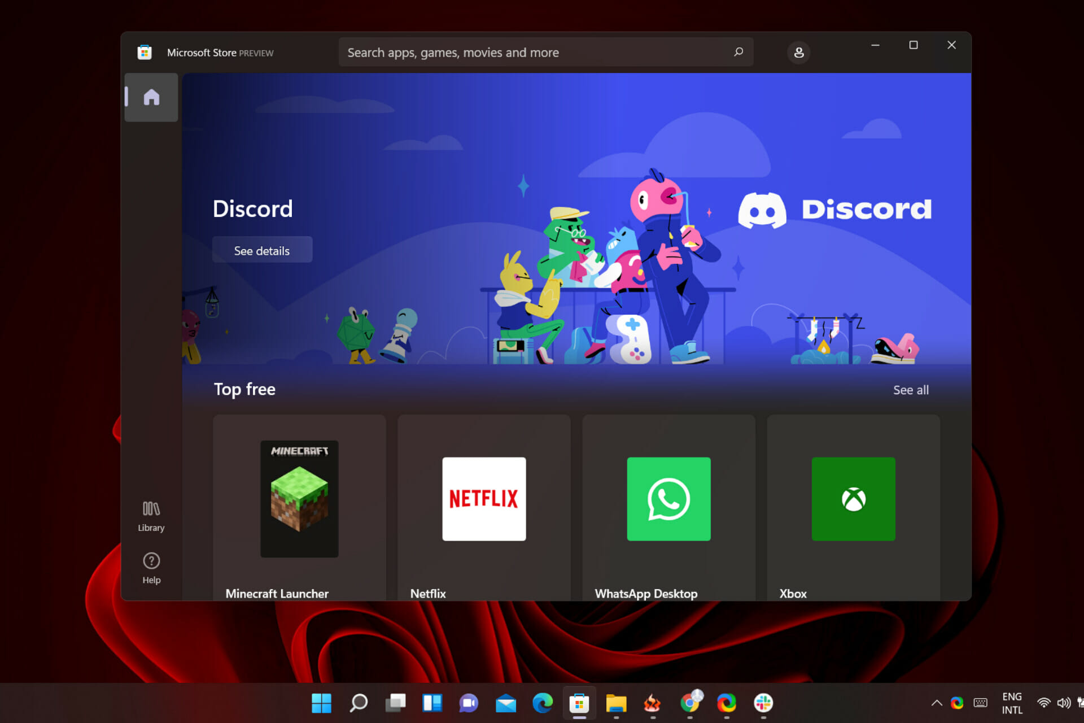The width and height of the screenshot is (1084, 723).
Task: Open the colorful swirl browser icon on taskbar
Action: (x=727, y=703)
